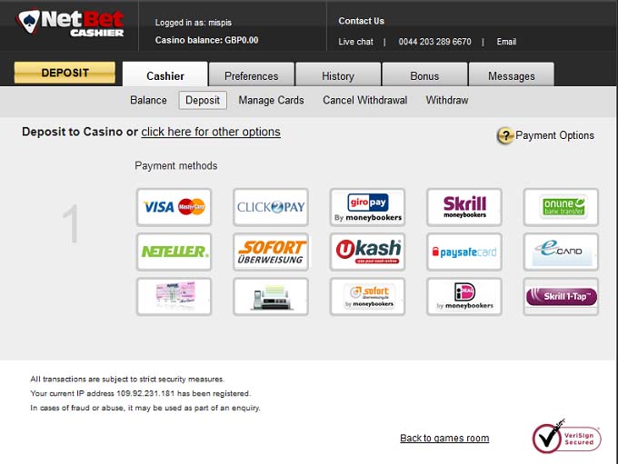Open the Withdraw sub-menu item
This screenshot has height=464, width=618.
click(447, 100)
